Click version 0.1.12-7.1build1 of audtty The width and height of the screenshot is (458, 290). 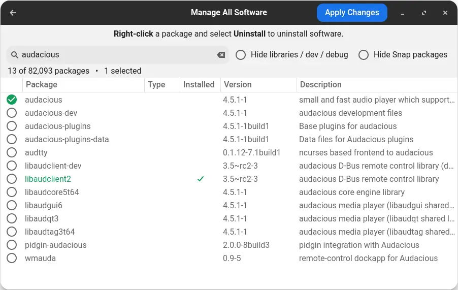[x=251, y=153]
